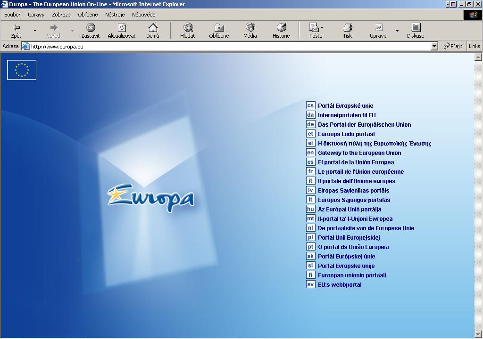The image size is (483, 339).
Task: Print the page with Tisk icon
Action: [x=348, y=27]
